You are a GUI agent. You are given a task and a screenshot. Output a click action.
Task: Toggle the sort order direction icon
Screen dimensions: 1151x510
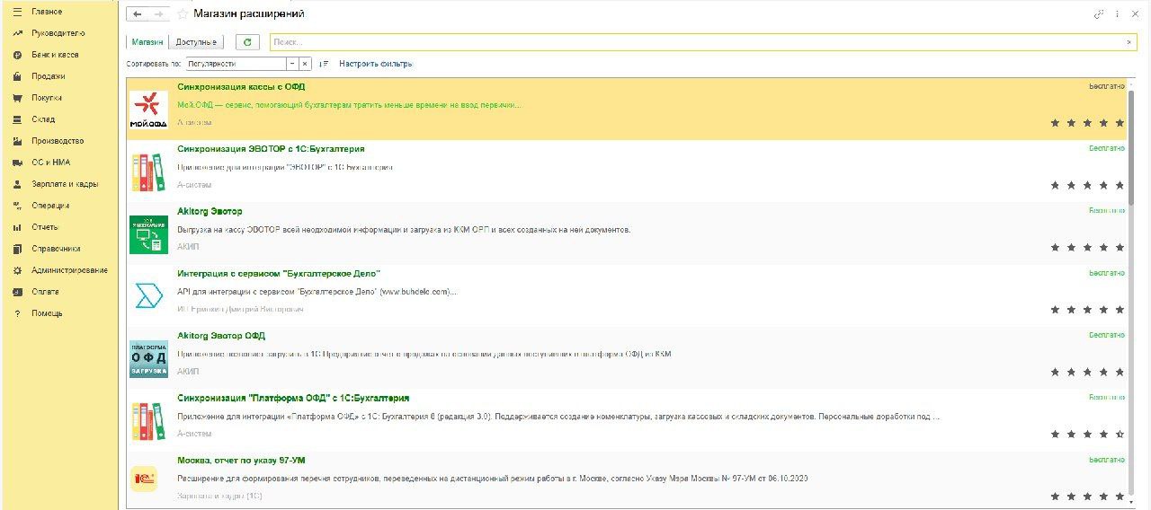click(324, 64)
